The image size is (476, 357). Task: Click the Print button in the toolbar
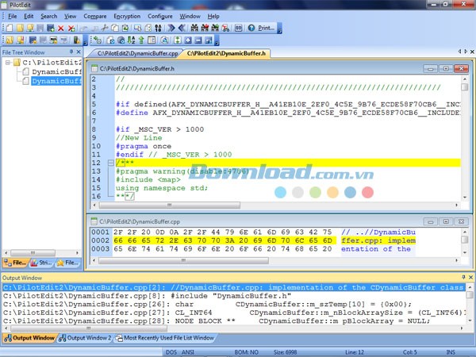click(265, 28)
